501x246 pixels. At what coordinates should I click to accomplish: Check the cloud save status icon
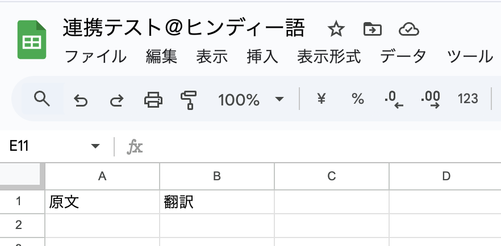point(408,29)
